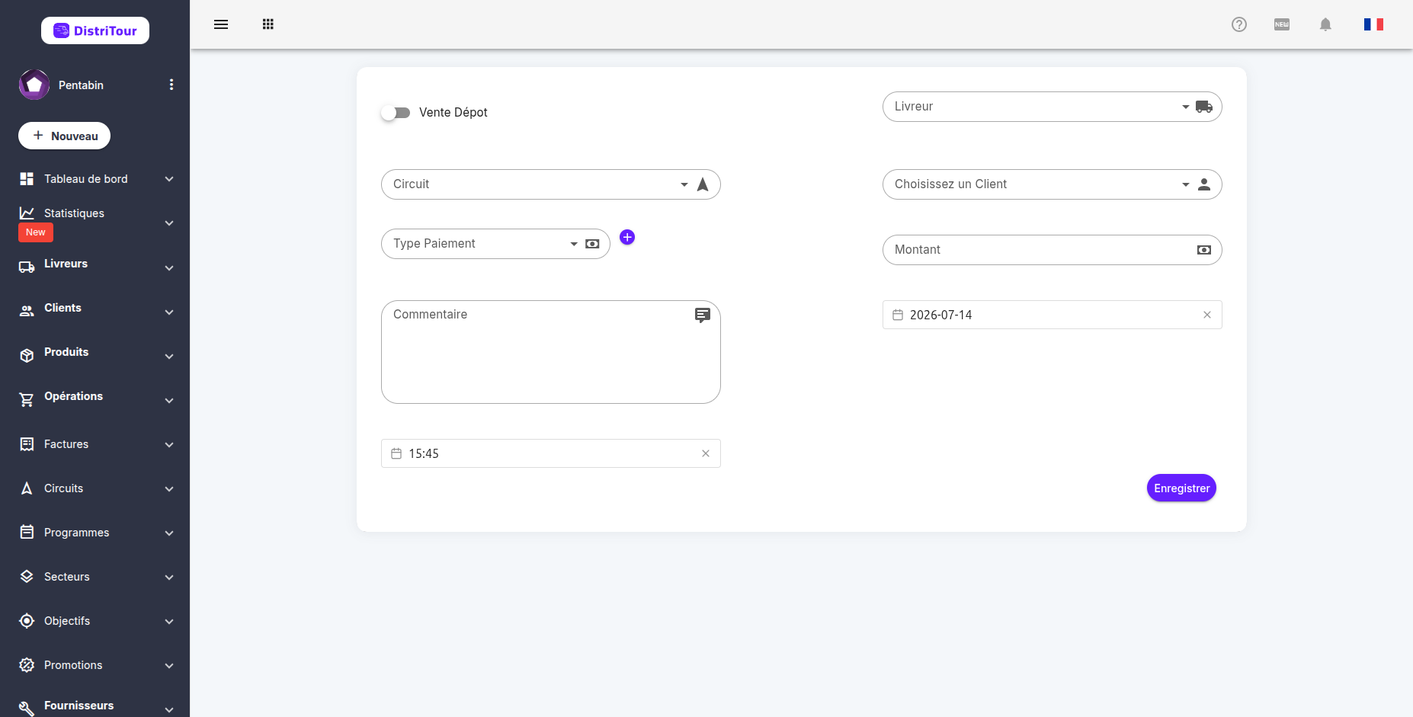This screenshot has width=1413, height=717.
Task: Click the Pentabin avatar image
Action: tap(34, 85)
